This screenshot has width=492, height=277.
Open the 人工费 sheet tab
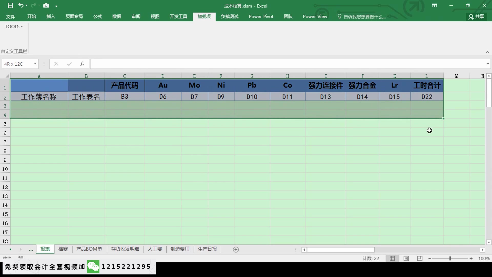[155, 249]
